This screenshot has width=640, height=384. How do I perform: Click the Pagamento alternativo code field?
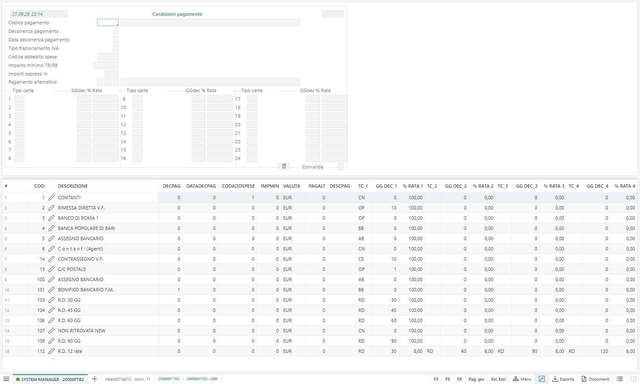click(x=108, y=81)
